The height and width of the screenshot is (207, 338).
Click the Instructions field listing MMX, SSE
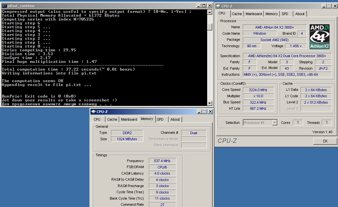[x=287, y=74]
